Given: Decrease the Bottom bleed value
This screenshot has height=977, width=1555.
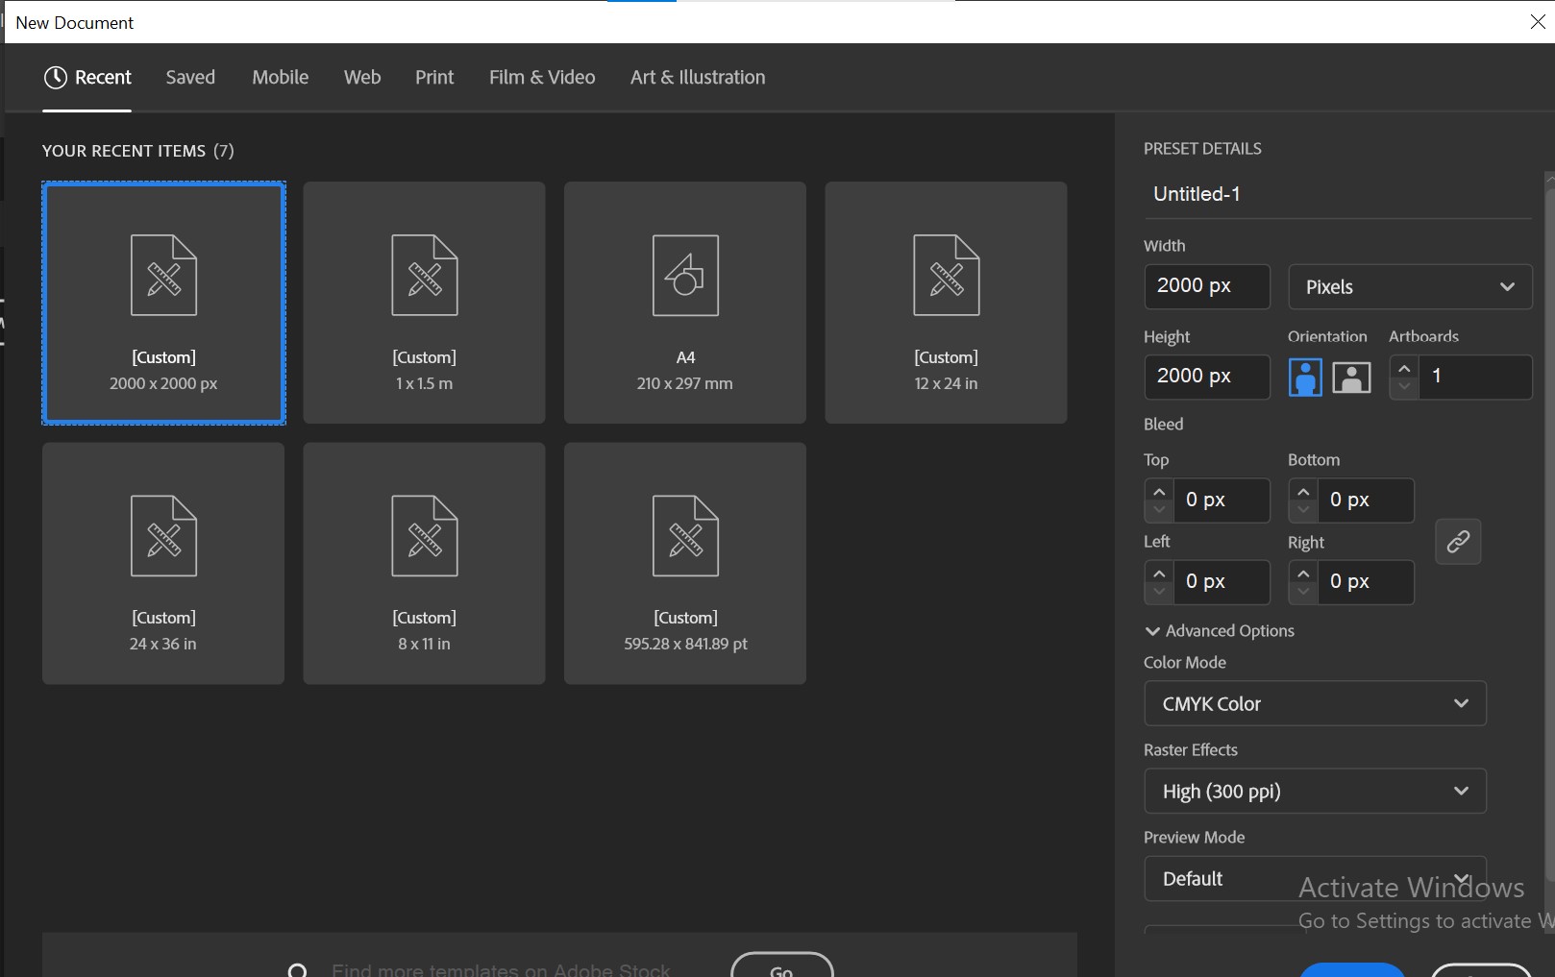Looking at the screenshot, I should click(1303, 511).
